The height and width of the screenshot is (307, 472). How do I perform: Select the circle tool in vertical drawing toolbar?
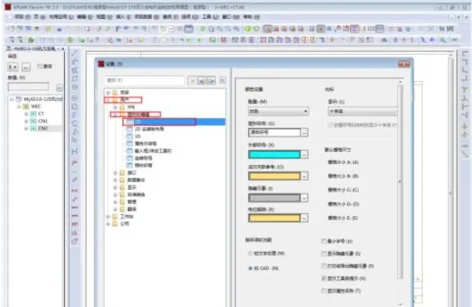[75, 99]
